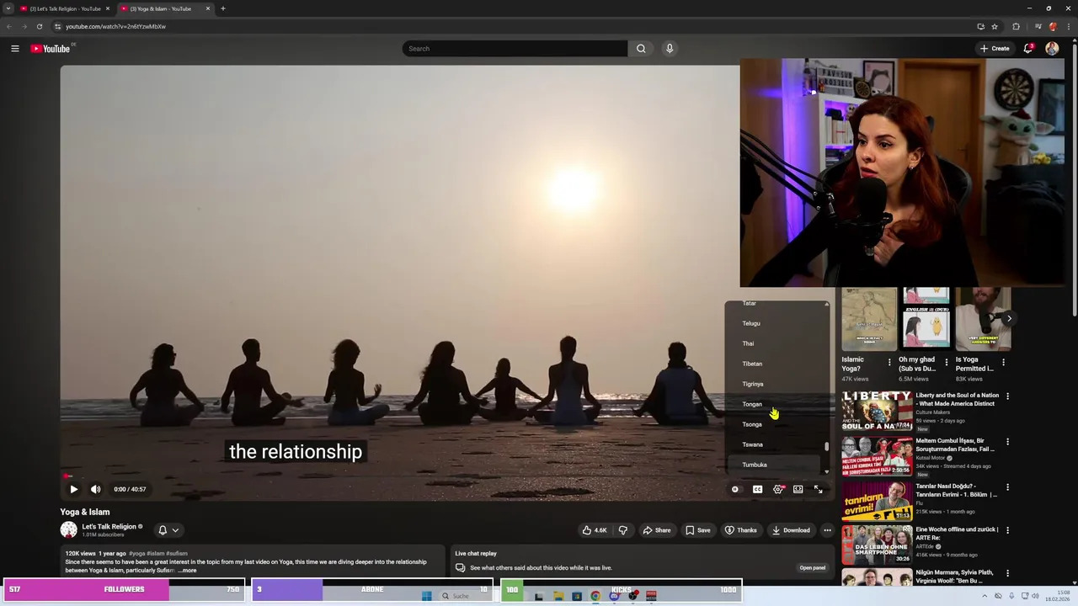Open player settings gear
Image resolution: width=1078 pixels, height=606 pixels.
click(778, 489)
